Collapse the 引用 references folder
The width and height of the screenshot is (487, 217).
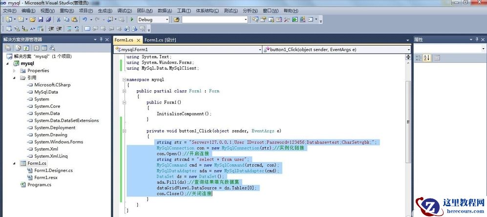(15, 78)
